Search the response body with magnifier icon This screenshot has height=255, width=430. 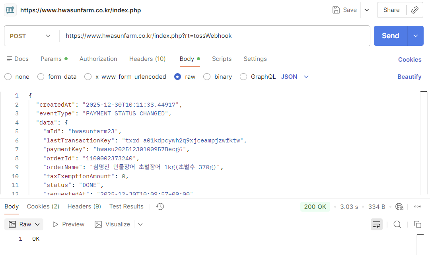pyautogui.click(x=397, y=224)
